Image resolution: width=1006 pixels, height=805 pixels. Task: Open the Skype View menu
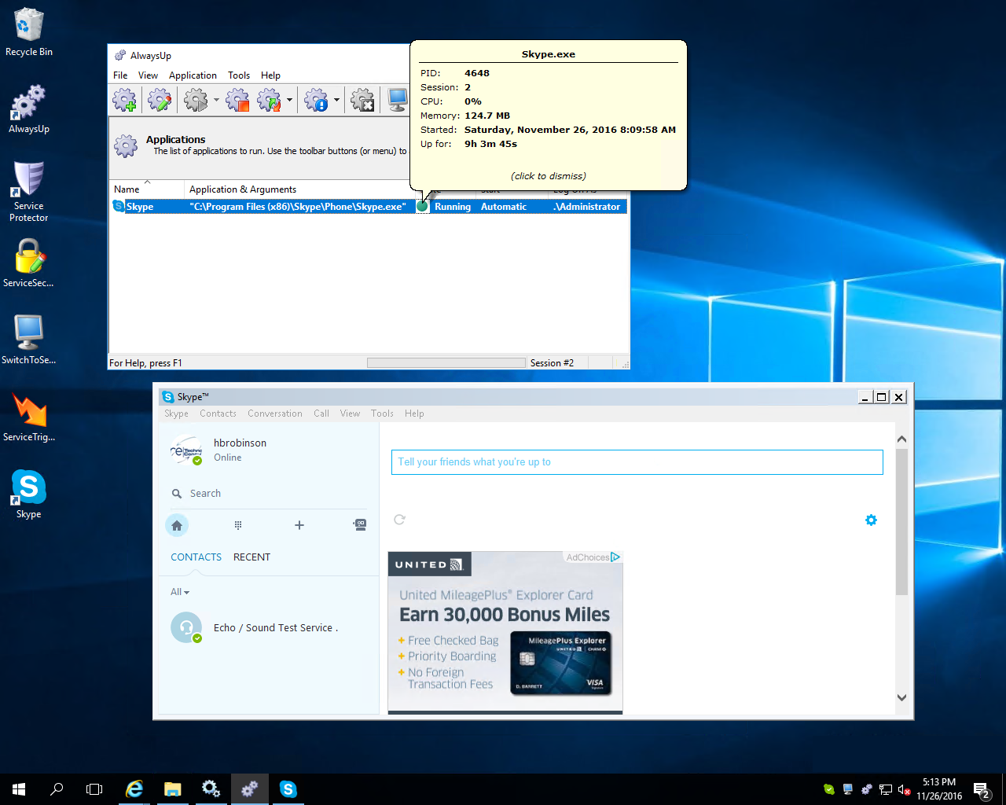pos(350,414)
